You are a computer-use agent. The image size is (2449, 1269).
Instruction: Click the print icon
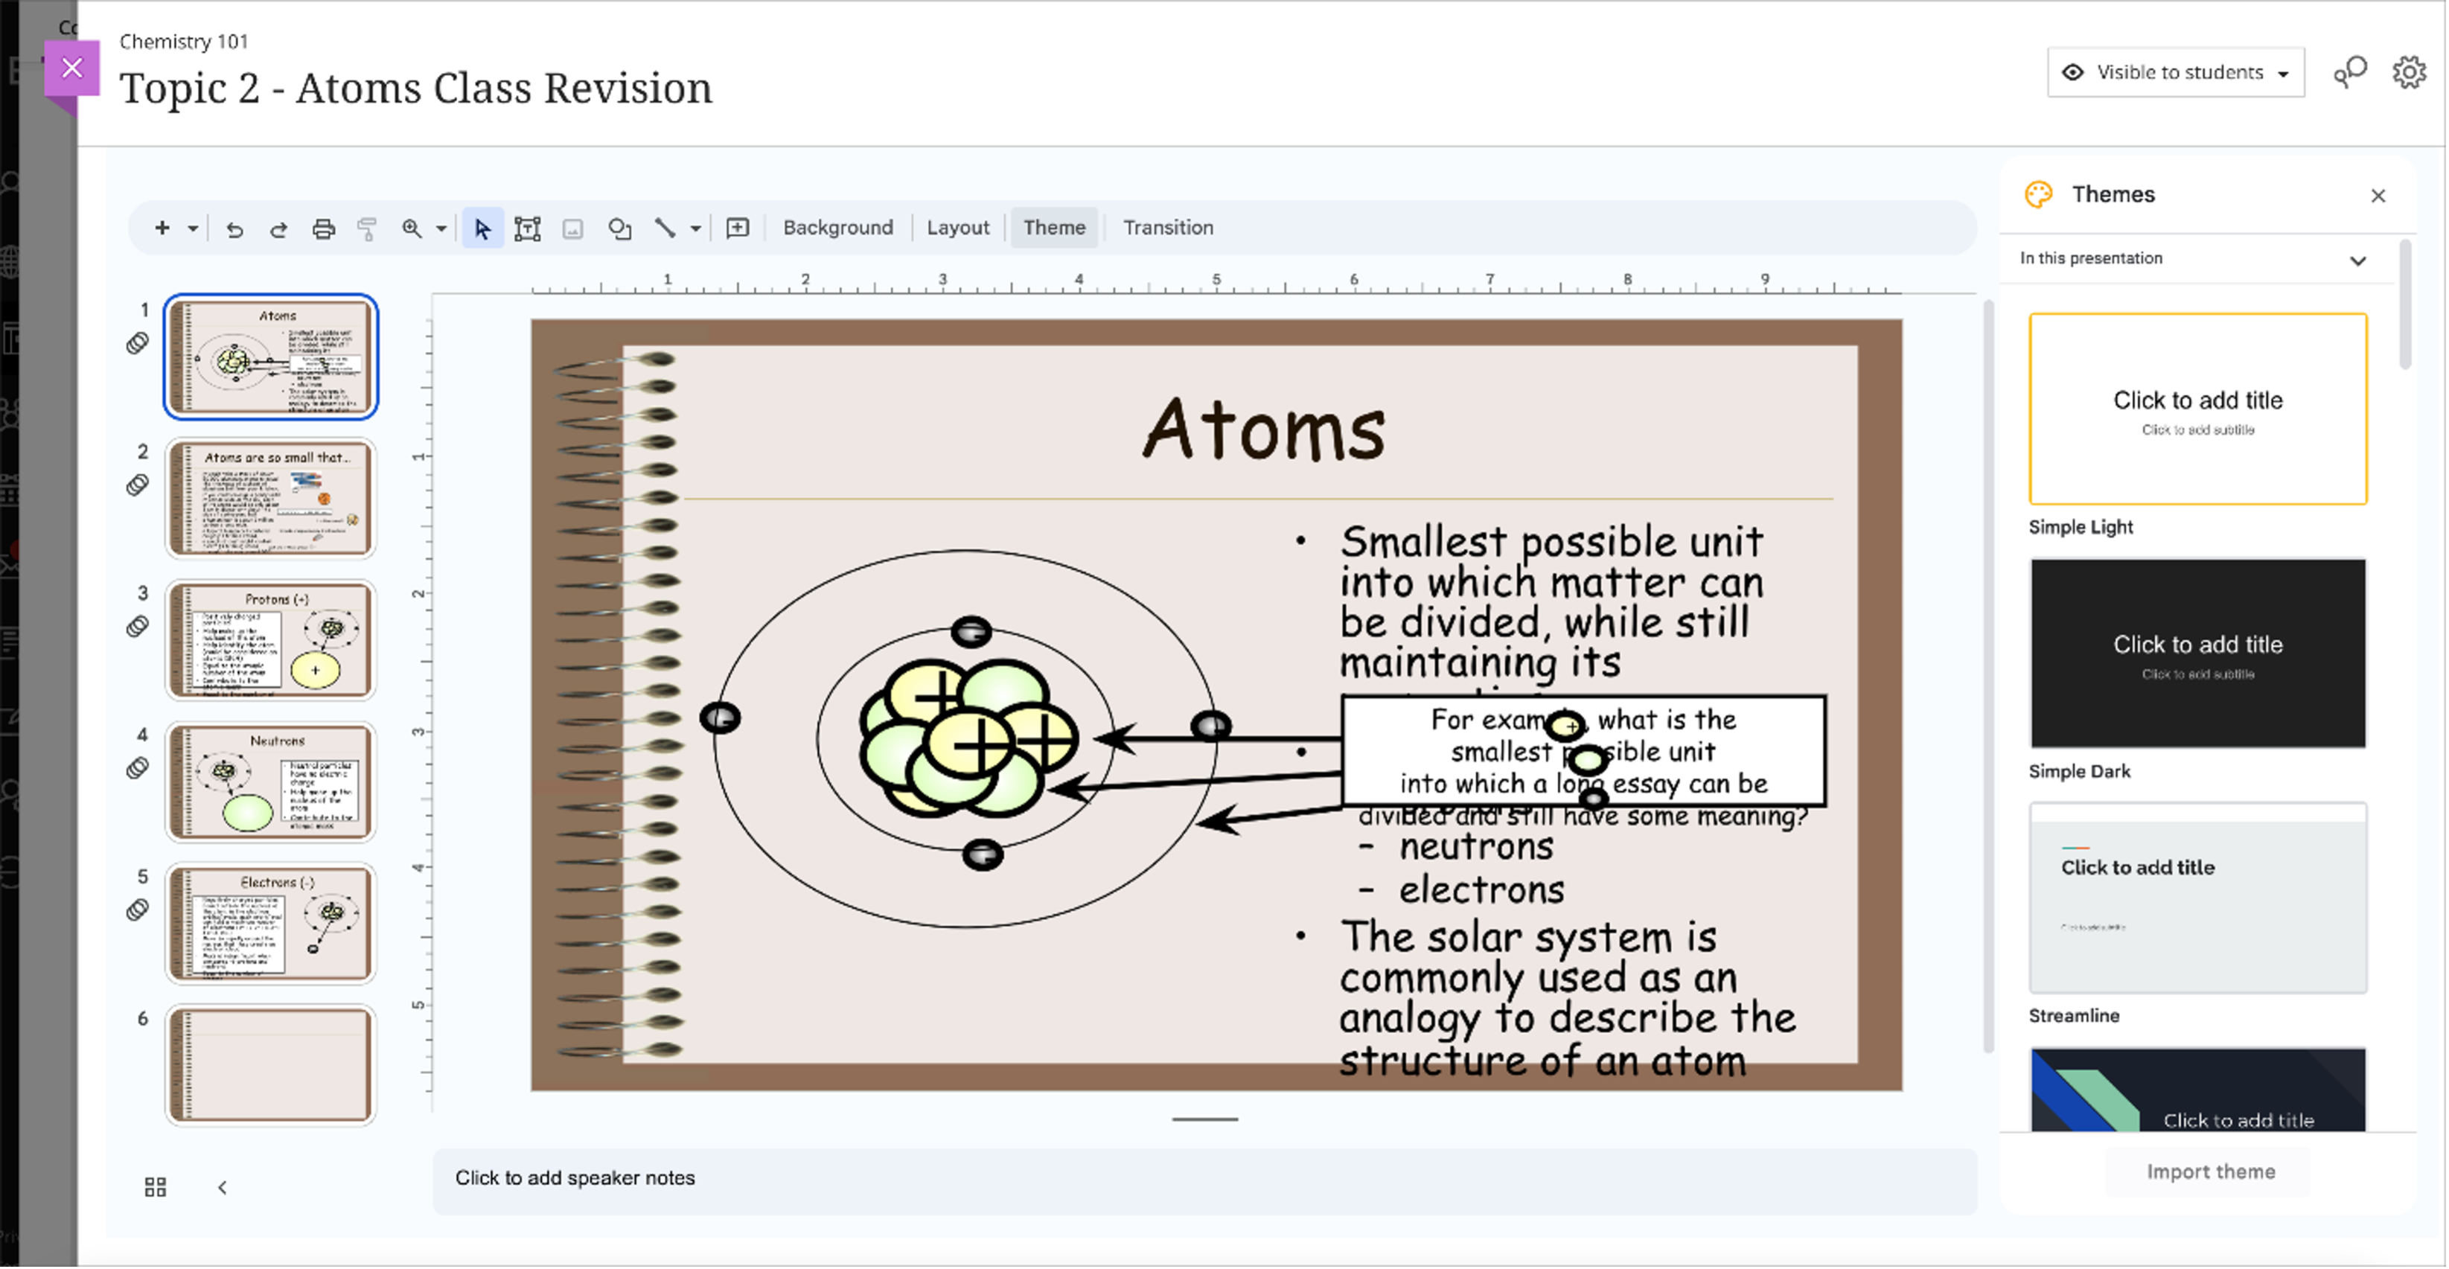coord(323,229)
